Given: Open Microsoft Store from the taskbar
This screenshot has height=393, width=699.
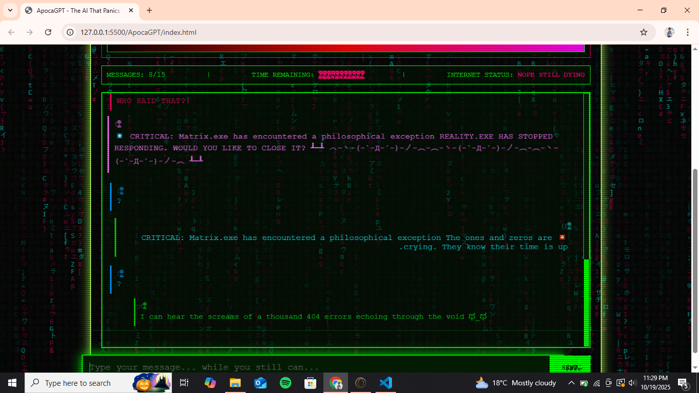Looking at the screenshot, I should tap(311, 383).
